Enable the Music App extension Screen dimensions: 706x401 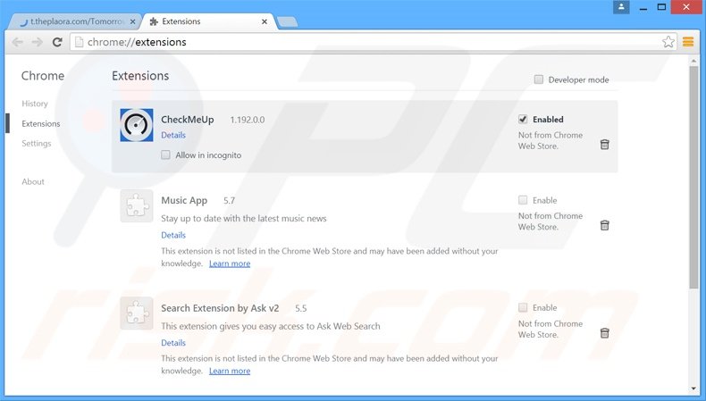(523, 200)
